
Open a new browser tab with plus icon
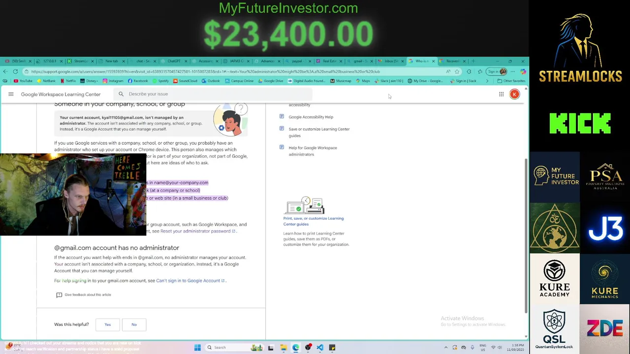click(473, 61)
